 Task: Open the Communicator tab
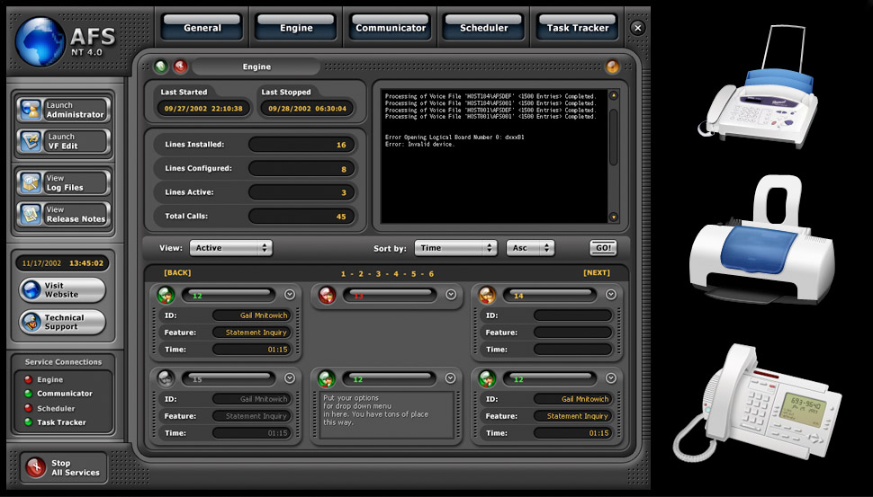tap(391, 28)
